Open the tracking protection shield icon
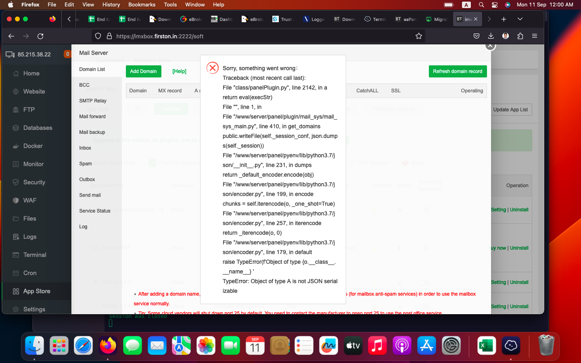The image size is (581, 363). click(98, 36)
